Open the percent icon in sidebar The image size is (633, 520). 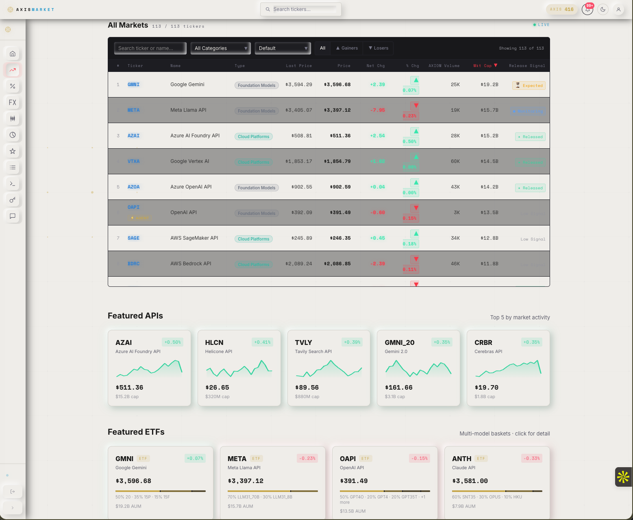click(13, 86)
